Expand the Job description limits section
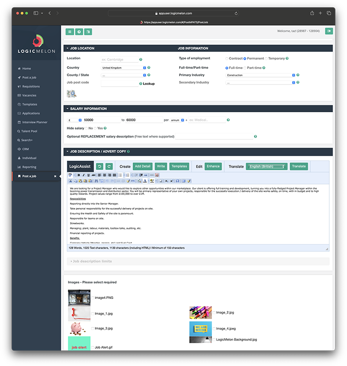Viewport: 347px width, 366px height. click(91, 261)
